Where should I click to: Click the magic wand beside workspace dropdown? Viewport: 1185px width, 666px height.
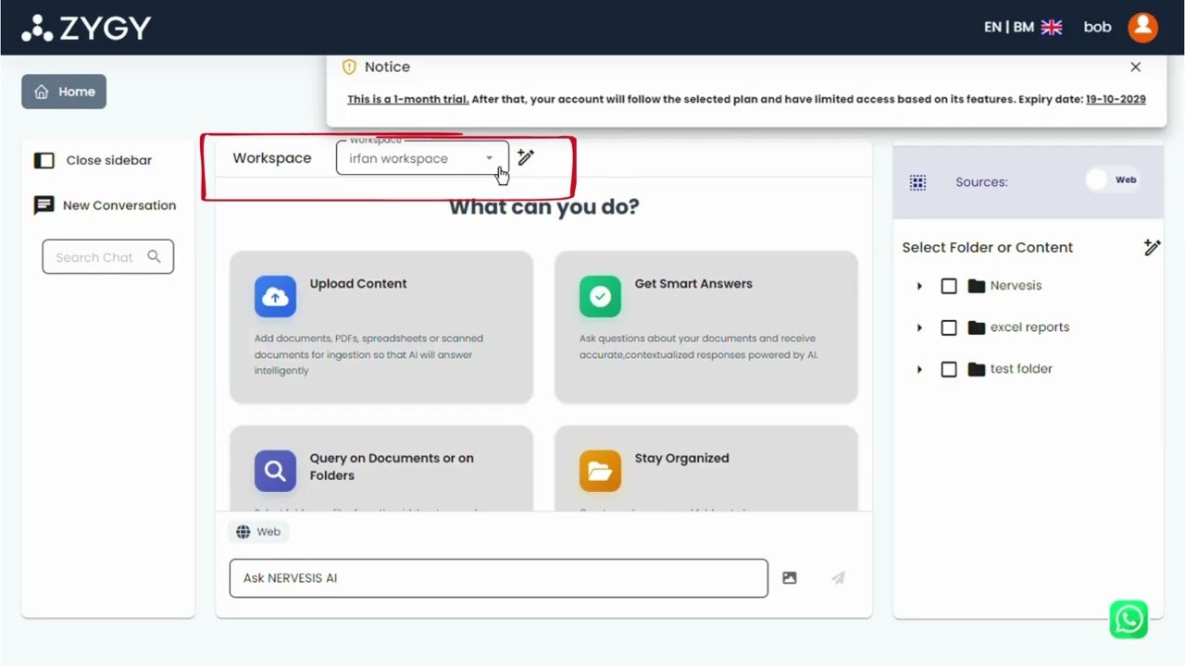click(526, 157)
